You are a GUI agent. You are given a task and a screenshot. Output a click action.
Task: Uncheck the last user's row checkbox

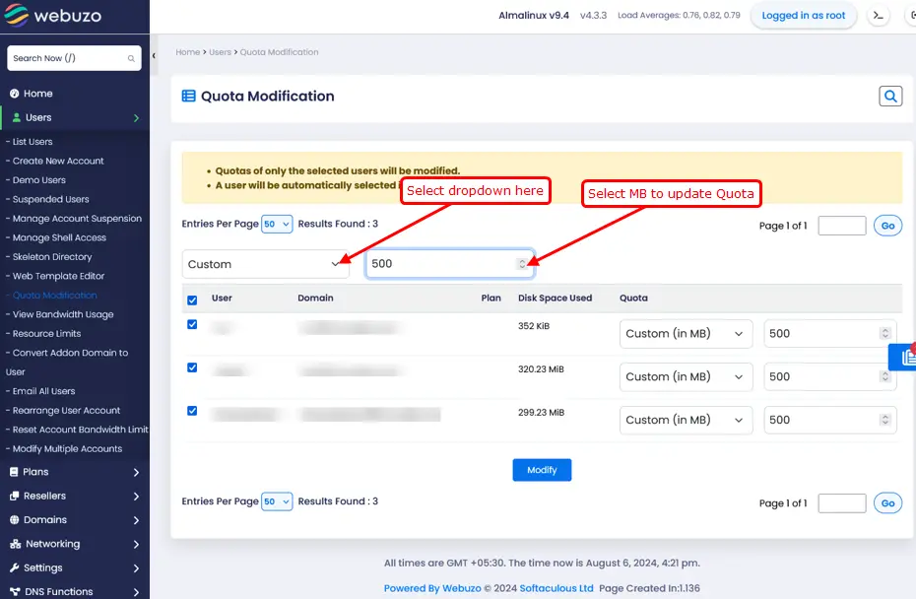click(x=192, y=412)
